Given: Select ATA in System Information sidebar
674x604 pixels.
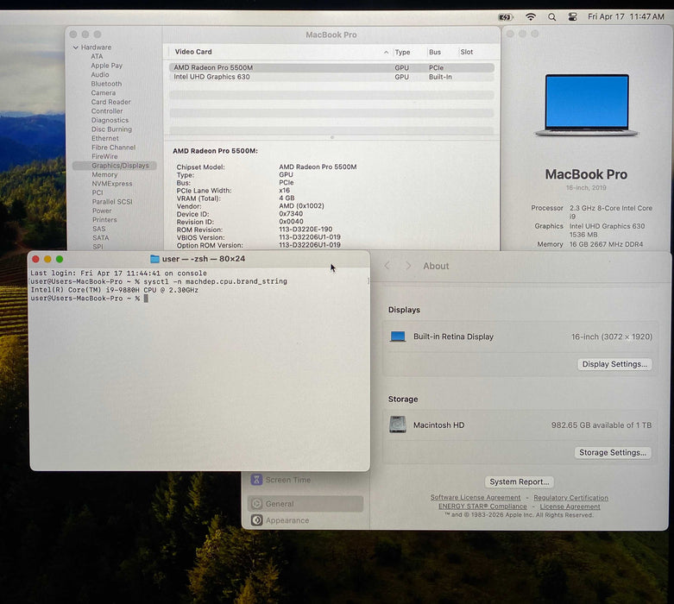Looking at the screenshot, I should coord(97,56).
